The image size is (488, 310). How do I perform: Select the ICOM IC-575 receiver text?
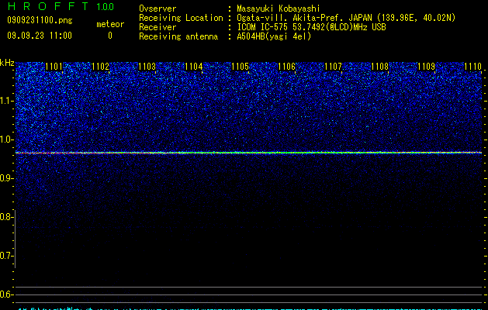pyautogui.click(x=264, y=27)
